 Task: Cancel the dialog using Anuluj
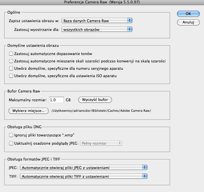click(188, 22)
